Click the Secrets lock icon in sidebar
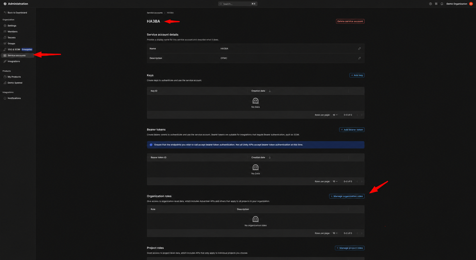 [5, 37]
